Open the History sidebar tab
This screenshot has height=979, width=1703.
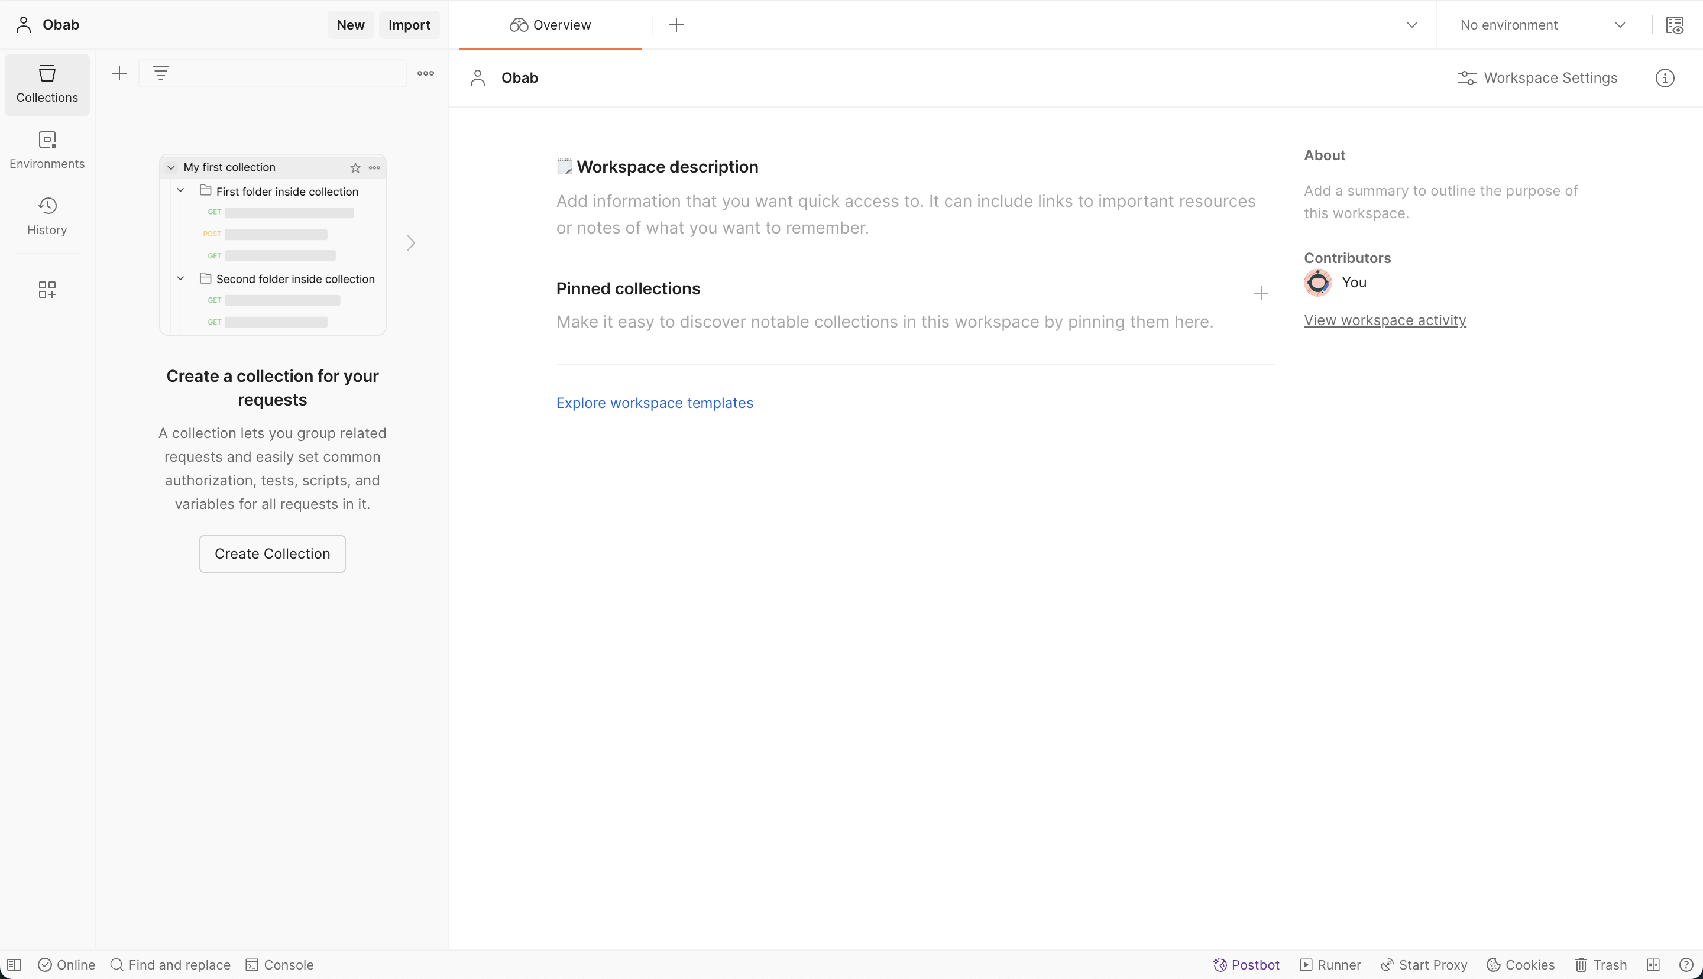coord(47,216)
